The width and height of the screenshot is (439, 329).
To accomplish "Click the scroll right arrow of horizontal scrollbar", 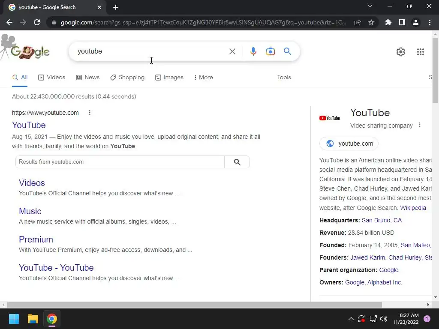I will click(428, 305).
